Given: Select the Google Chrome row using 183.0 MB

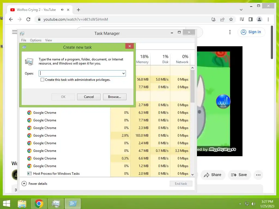Looking at the screenshot, I should tap(105, 136).
